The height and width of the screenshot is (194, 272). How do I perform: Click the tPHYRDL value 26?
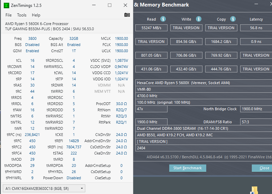click(x=74, y=172)
